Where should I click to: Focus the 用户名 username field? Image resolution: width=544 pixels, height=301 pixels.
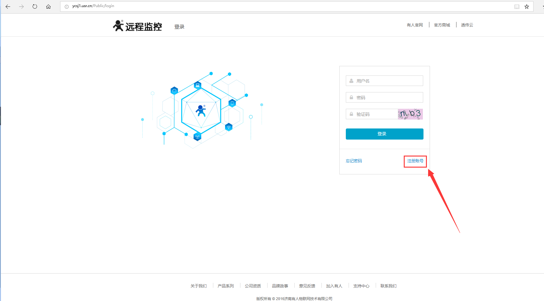(x=388, y=81)
